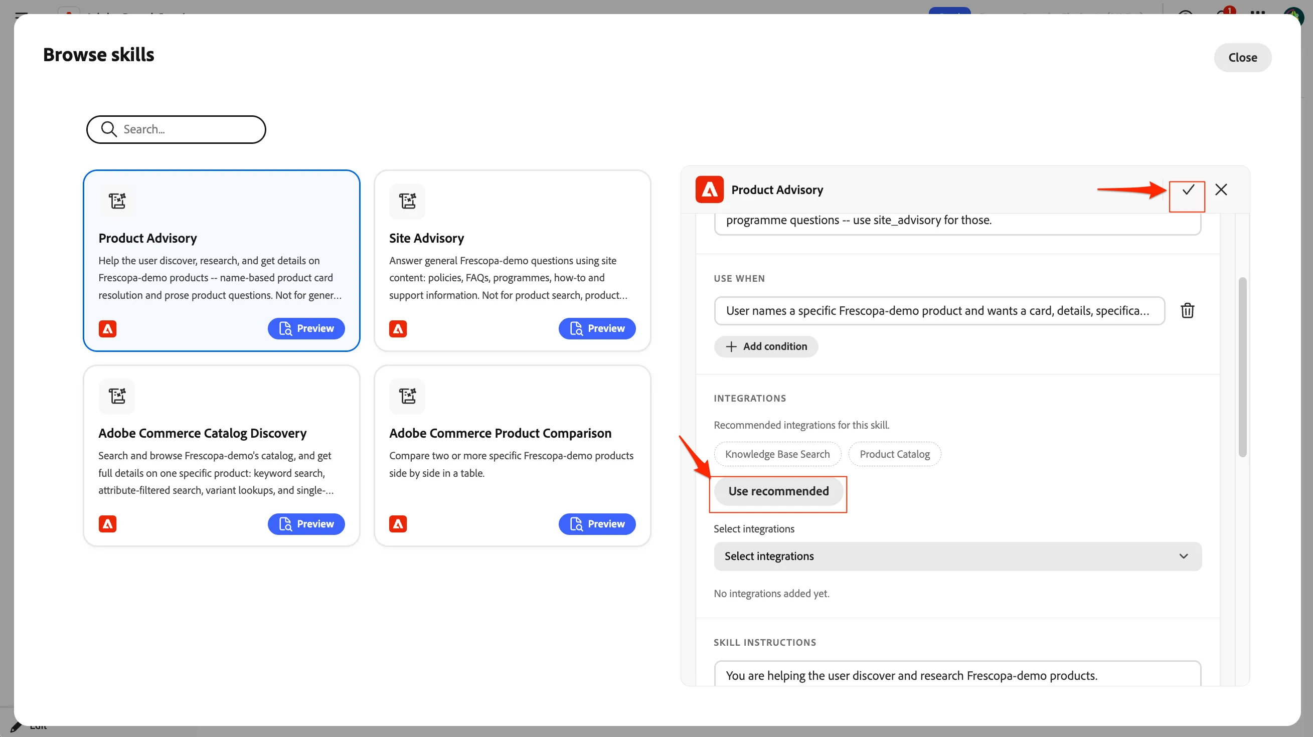
Task: Close the Browse skills dialog
Action: [x=1242, y=58]
